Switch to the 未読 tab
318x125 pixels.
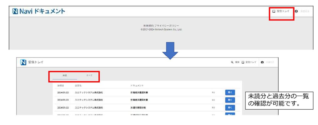[65, 75]
